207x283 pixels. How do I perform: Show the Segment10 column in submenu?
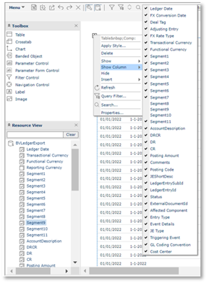(x=161, y=115)
